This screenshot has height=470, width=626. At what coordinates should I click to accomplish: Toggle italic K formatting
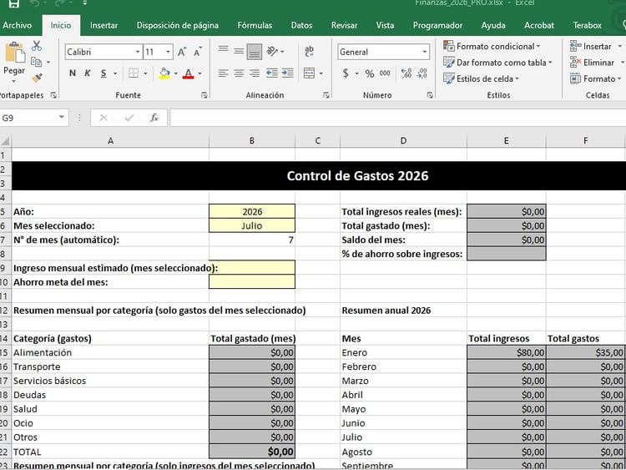point(87,73)
